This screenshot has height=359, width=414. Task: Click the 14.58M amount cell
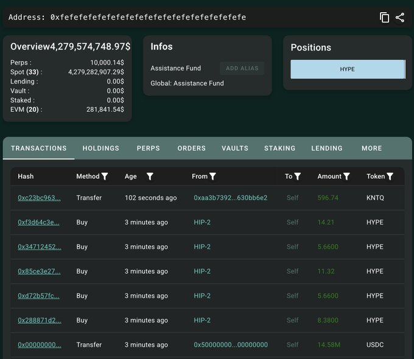coord(329,345)
